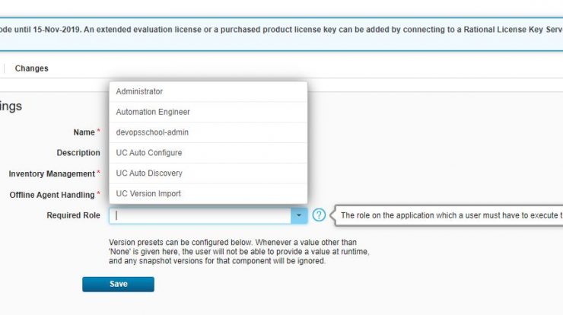The image size is (563, 315).
Task: Select UC Auto Configure role
Action: (208, 153)
